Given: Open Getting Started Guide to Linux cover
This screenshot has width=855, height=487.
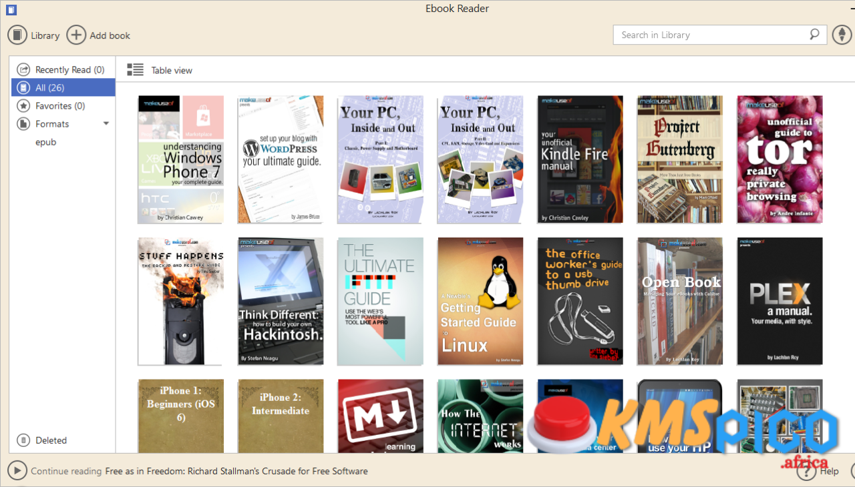Looking at the screenshot, I should (x=480, y=302).
